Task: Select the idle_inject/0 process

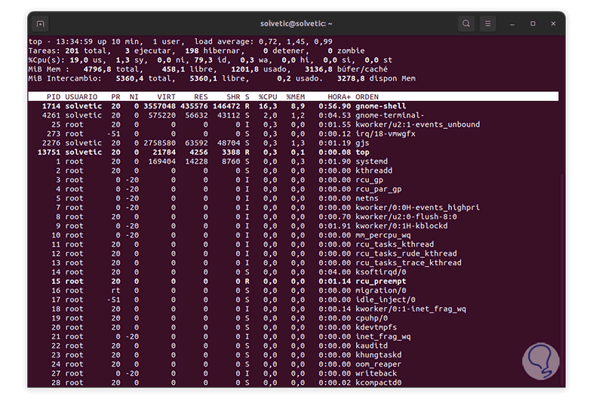Action: pyautogui.click(x=386, y=299)
